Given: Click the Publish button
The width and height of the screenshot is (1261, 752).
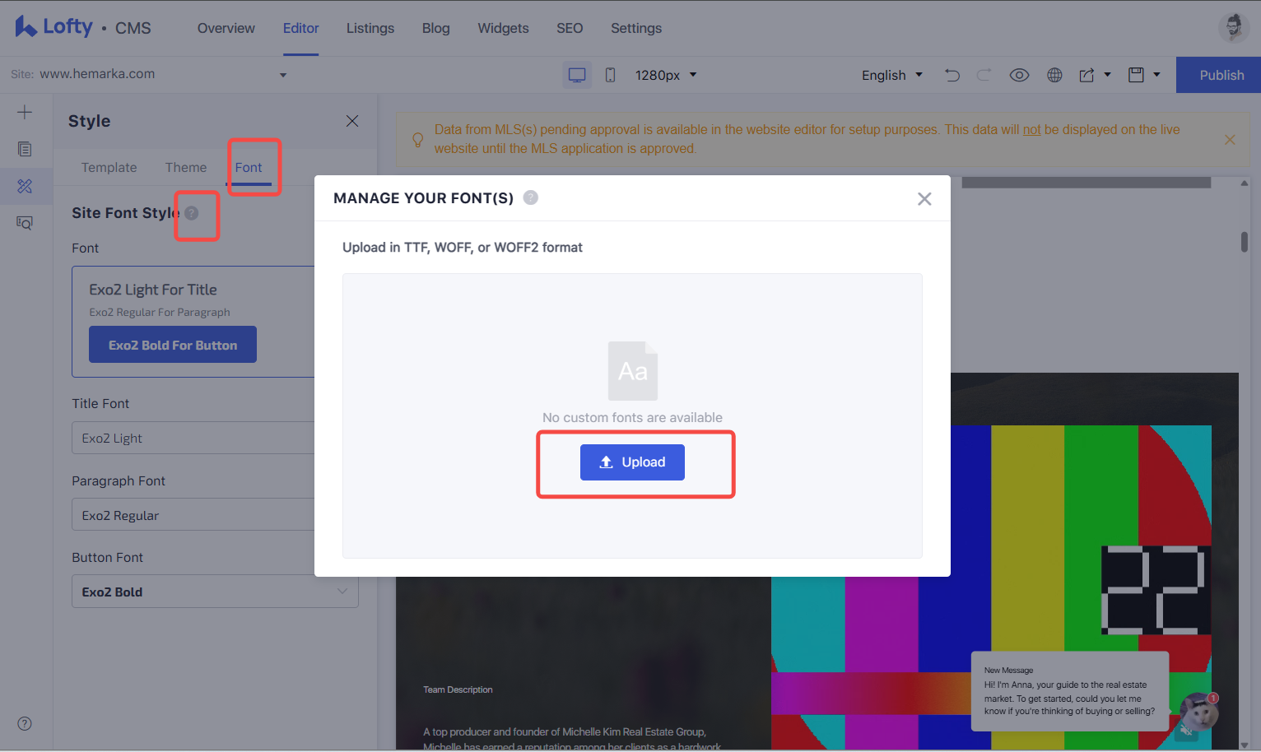Looking at the screenshot, I should (1218, 75).
